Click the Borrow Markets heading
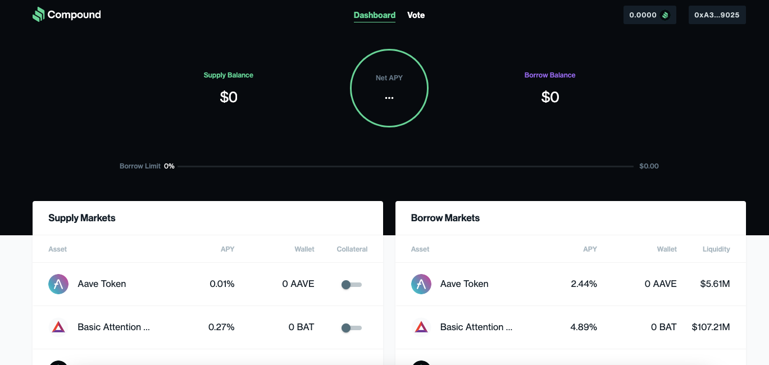The image size is (769, 365). 445,218
